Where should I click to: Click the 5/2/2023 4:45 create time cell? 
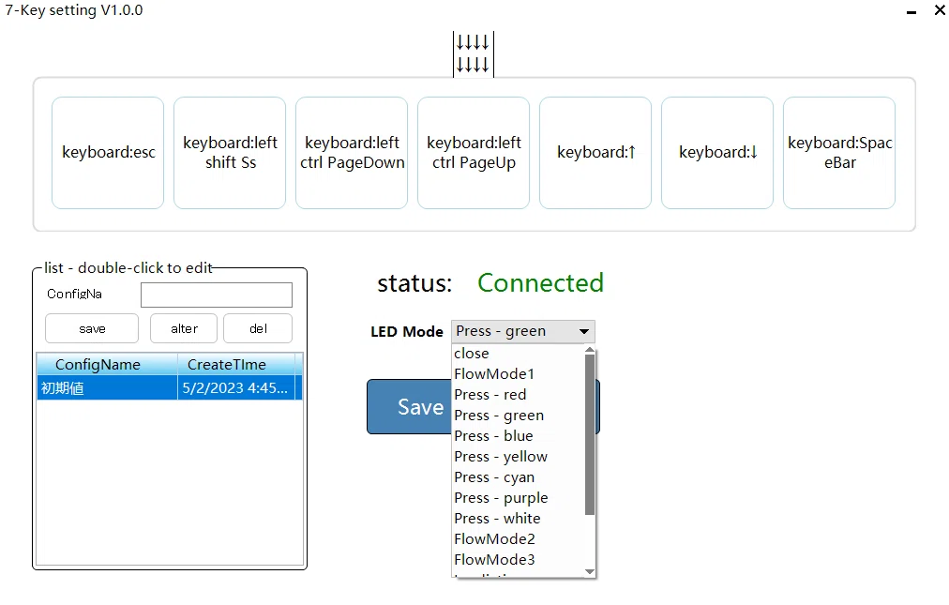point(236,388)
